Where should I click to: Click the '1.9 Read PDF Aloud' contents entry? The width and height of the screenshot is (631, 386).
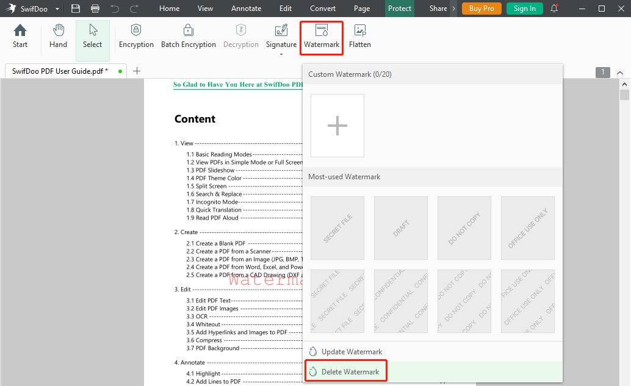click(212, 218)
